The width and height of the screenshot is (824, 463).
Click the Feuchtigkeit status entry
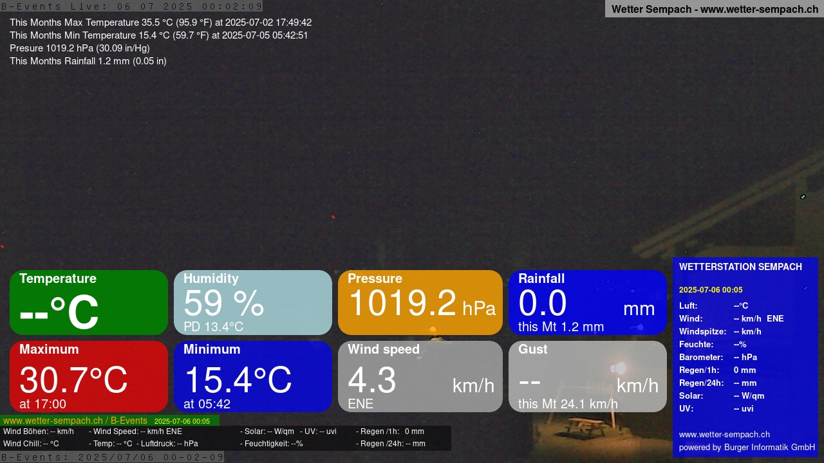click(272, 444)
